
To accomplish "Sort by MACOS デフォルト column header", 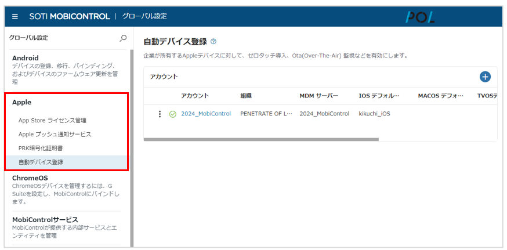I will click(441, 96).
